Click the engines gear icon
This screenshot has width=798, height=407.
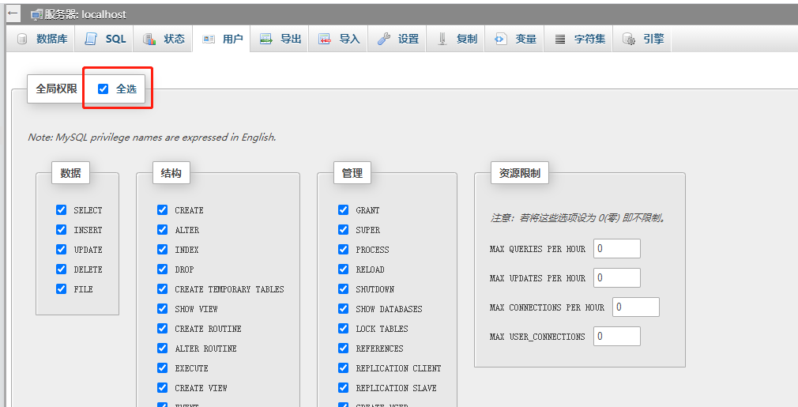pos(629,40)
